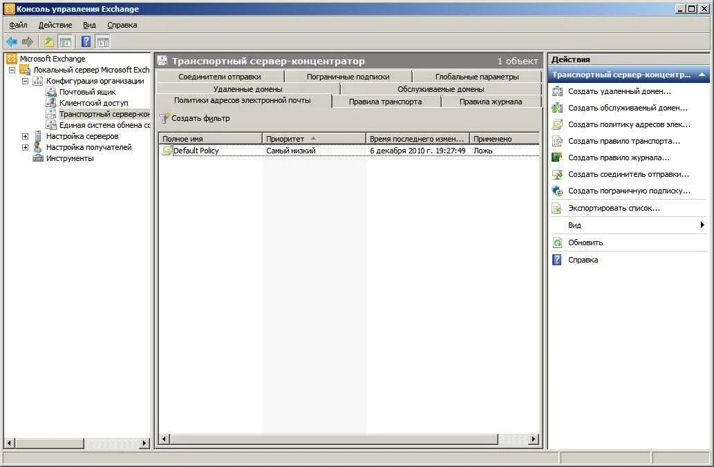This screenshot has width=714, height=467.
Task: Toggle the console tree pane toolbar icon
Action: [x=66, y=42]
